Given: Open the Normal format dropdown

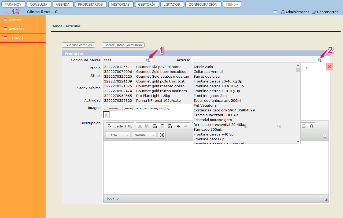Looking at the screenshot, I should (144, 135).
